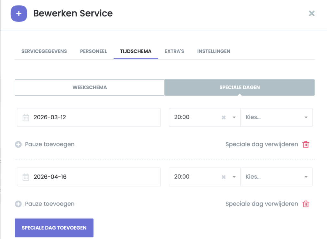Click the purple plus icon beside Bewerken Service
The image size is (327, 239).
(x=19, y=14)
